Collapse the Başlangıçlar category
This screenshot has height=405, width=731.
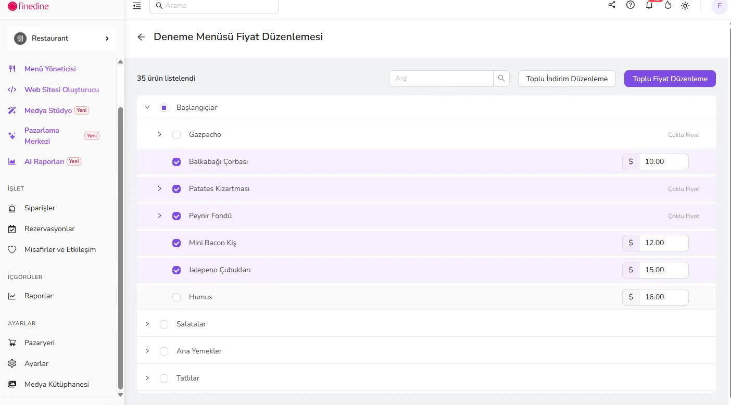[147, 107]
